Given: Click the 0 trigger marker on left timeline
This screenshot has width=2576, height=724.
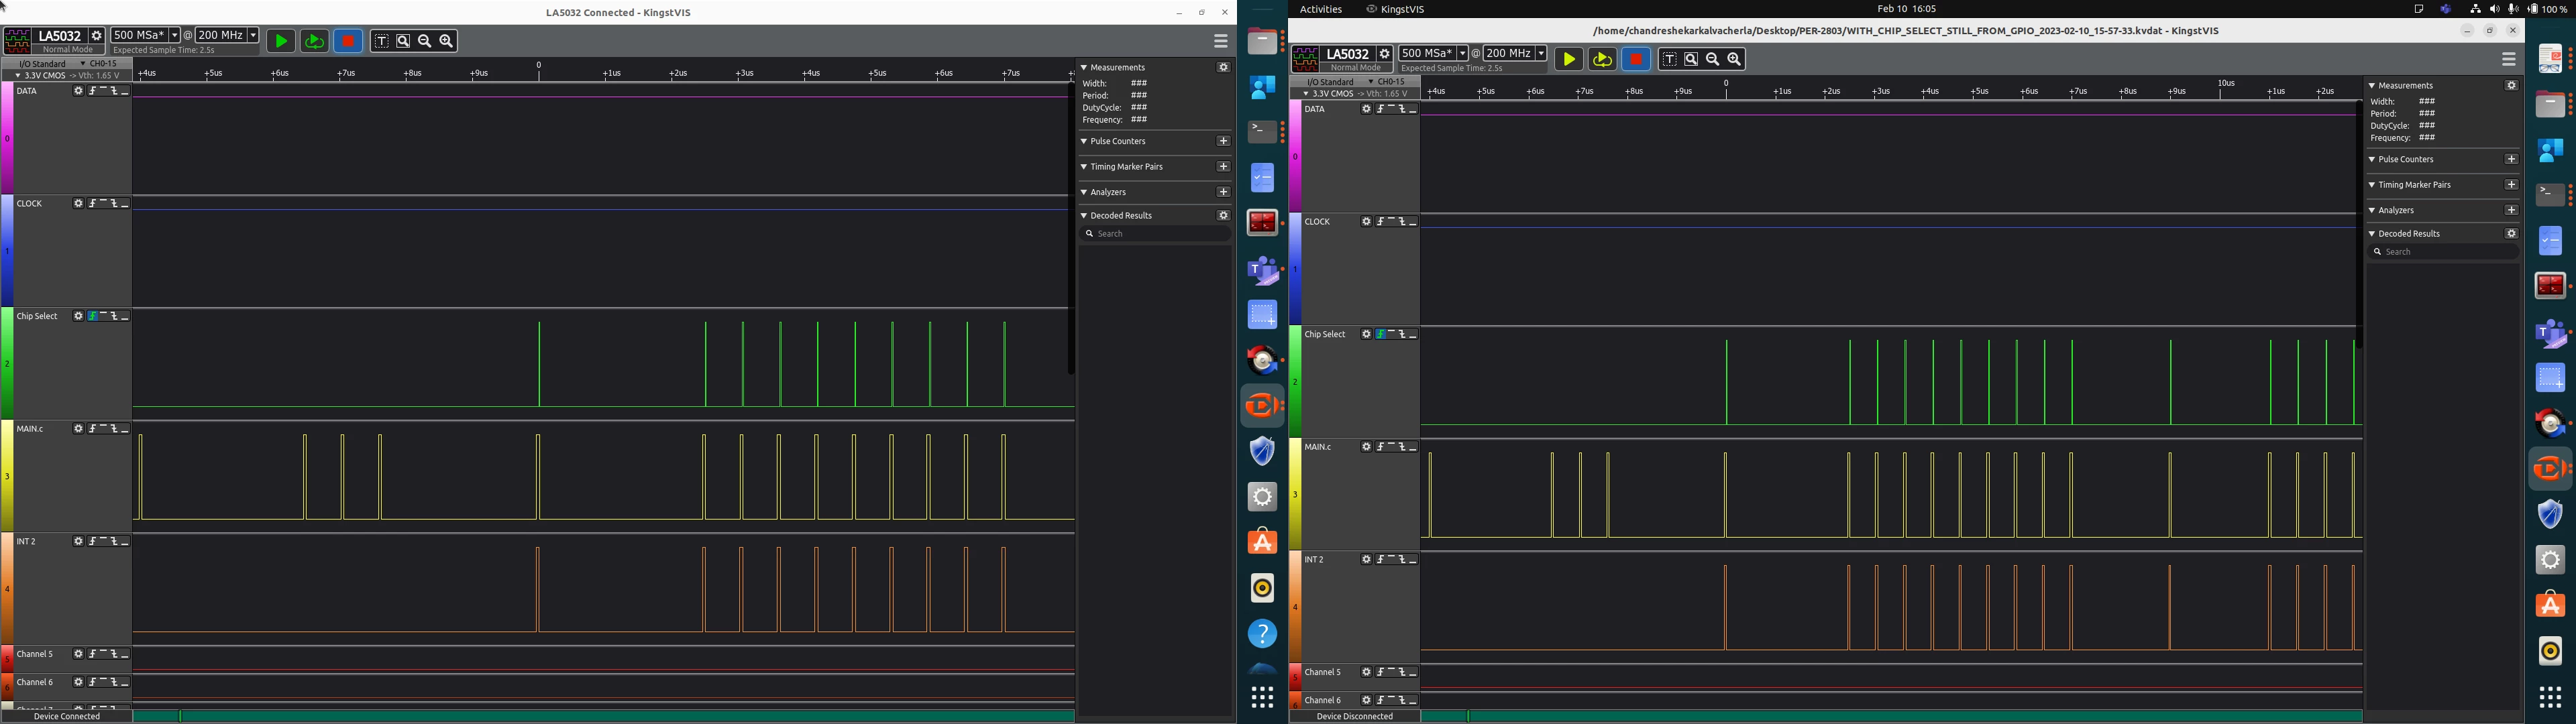Looking at the screenshot, I should pos(539,66).
